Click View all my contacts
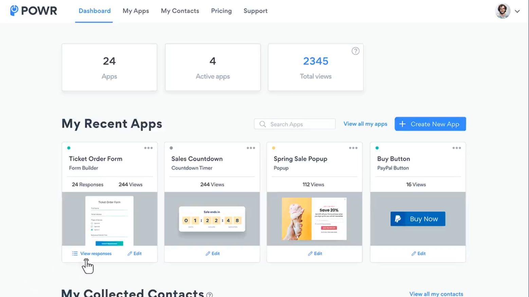This screenshot has height=297, width=529. click(x=436, y=294)
